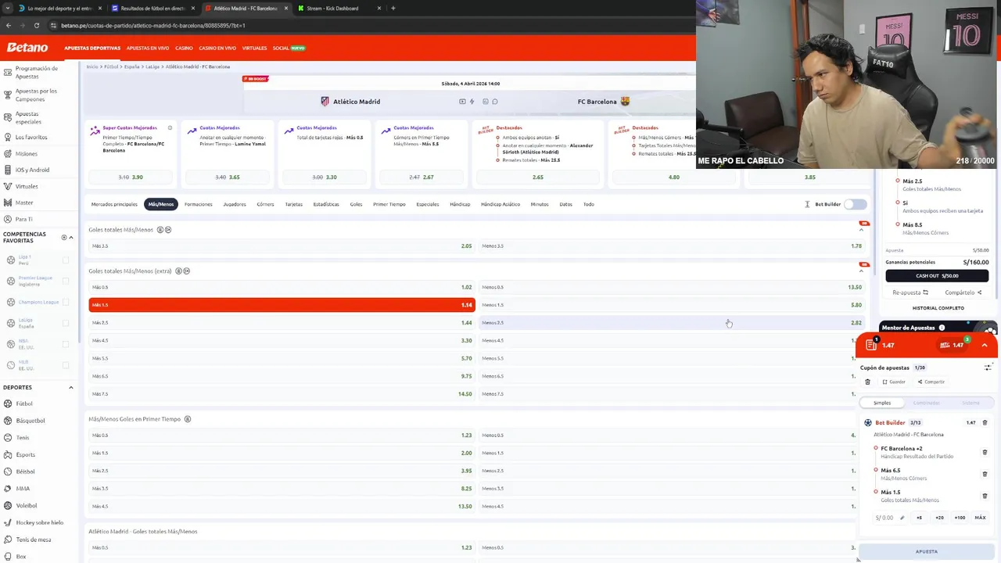Open the Básquetbol sport icon
This screenshot has width=1001, height=563.
[9, 421]
